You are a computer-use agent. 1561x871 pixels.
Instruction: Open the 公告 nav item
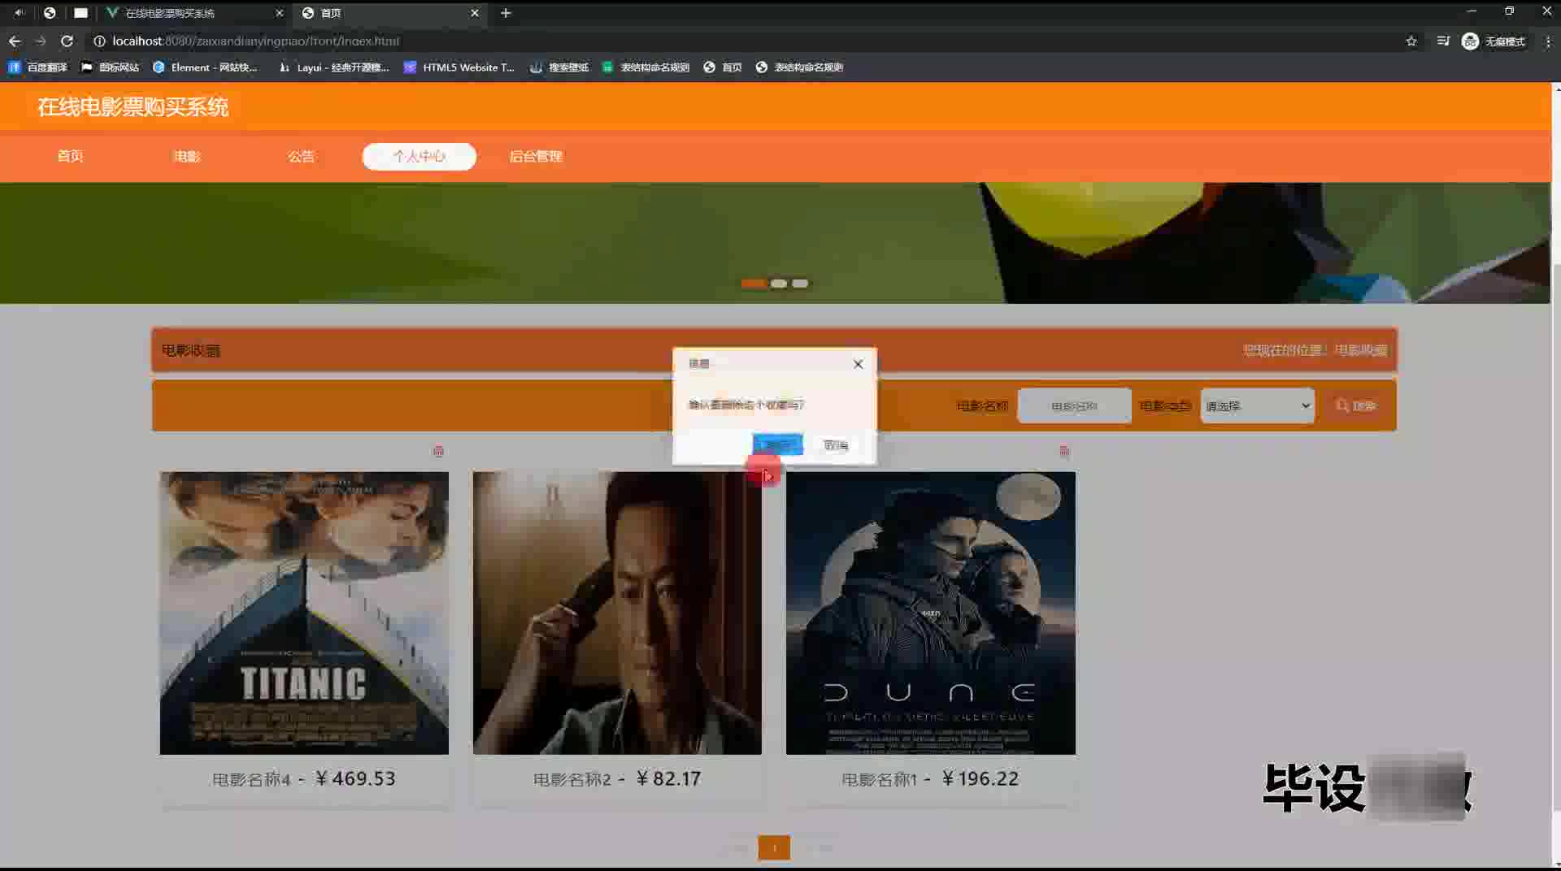301,156
